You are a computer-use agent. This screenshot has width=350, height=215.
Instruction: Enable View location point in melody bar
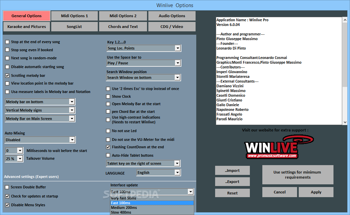pyautogui.click(x=7, y=84)
